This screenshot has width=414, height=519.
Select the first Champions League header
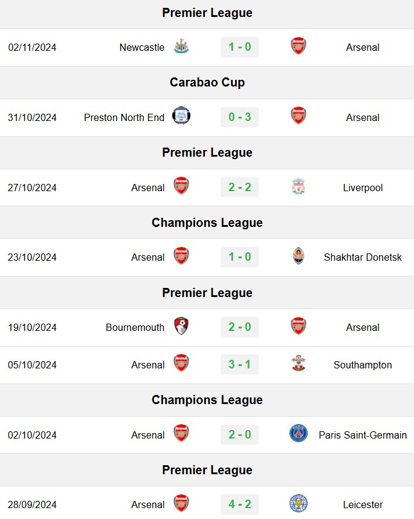click(207, 223)
